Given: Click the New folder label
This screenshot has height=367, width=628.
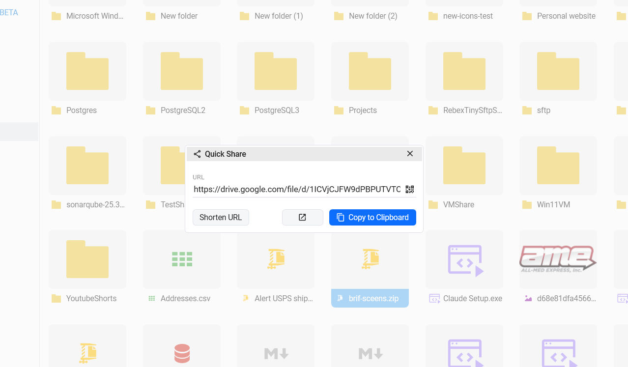Looking at the screenshot, I should pos(179,16).
